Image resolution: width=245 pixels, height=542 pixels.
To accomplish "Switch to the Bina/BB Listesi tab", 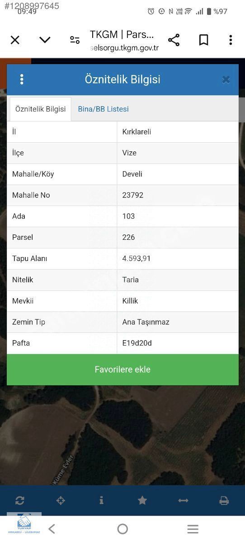I will [103, 109].
